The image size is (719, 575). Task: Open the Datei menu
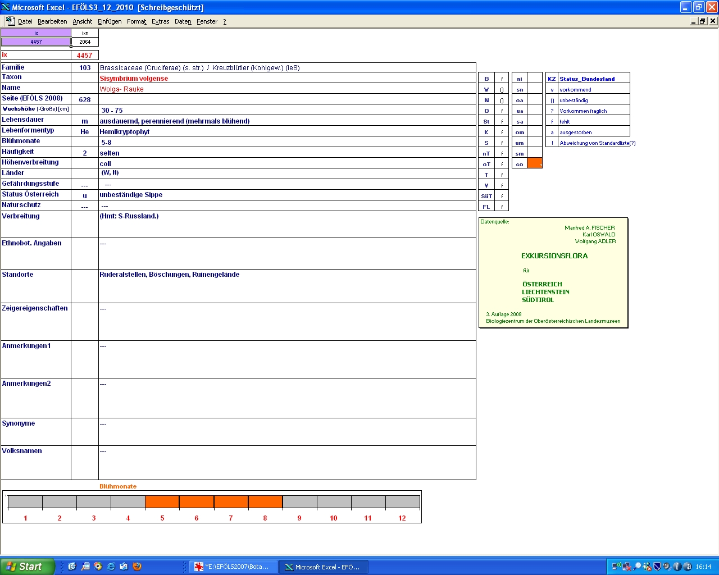(25, 21)
